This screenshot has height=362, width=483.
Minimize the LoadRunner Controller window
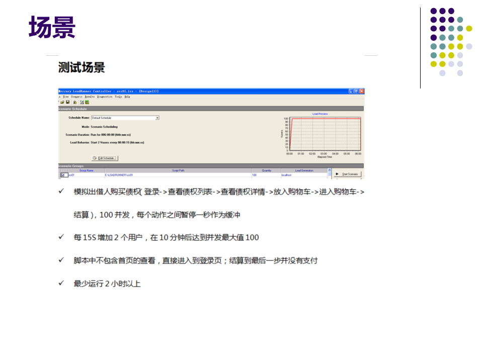point(351,91)
